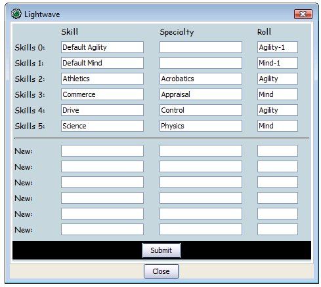Edit the Agility roll field for Skills 2
Image resolution: width=321 pixels, height=287 pixels.
[x=278, y=79]
